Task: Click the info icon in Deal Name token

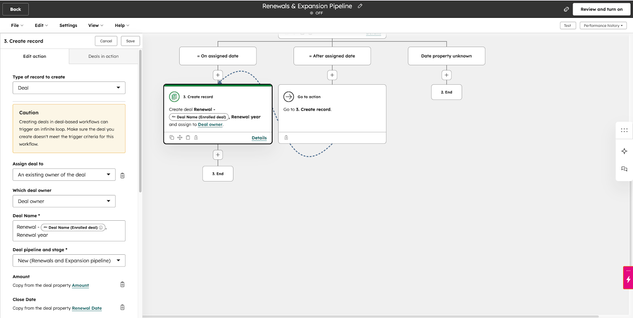Action: coord(101,227)
